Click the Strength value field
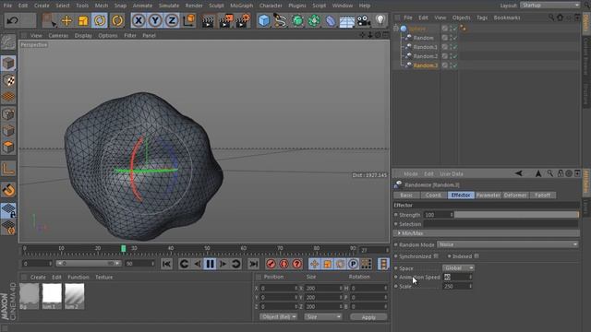 pyautogui.click(x=439, y=215)
